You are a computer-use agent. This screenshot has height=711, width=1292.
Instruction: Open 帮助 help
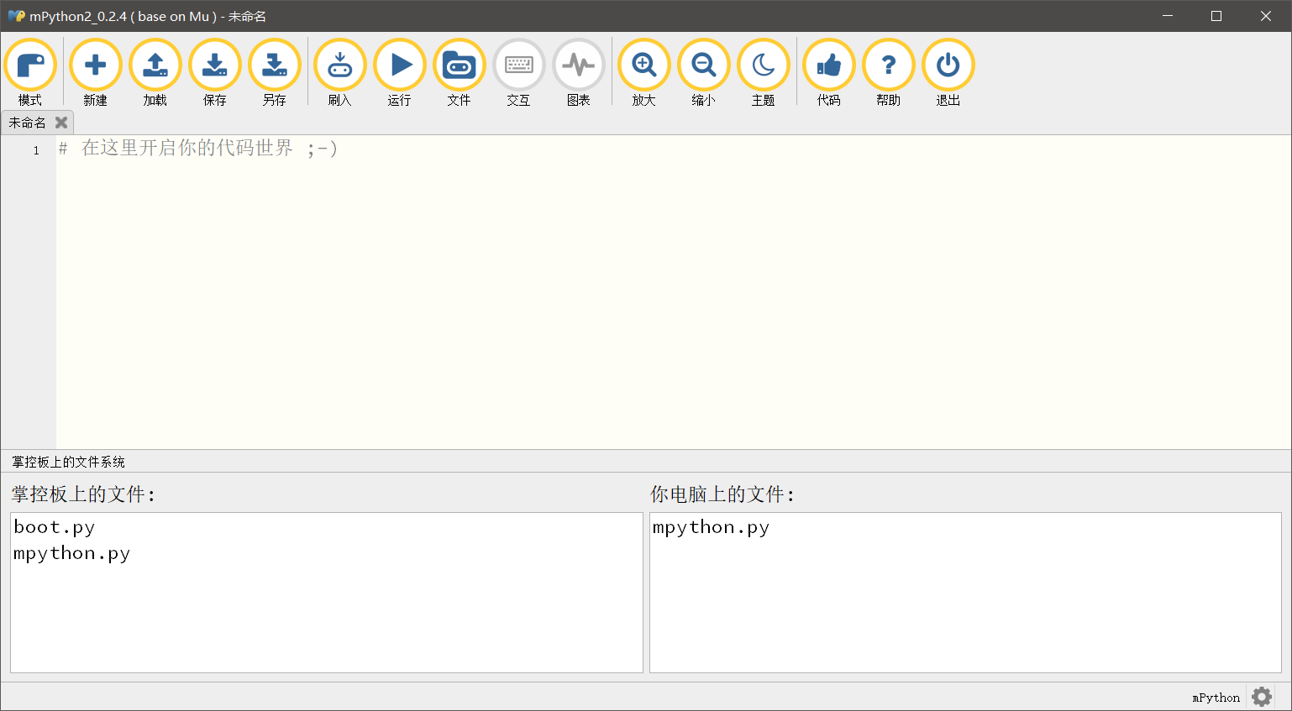889,72
